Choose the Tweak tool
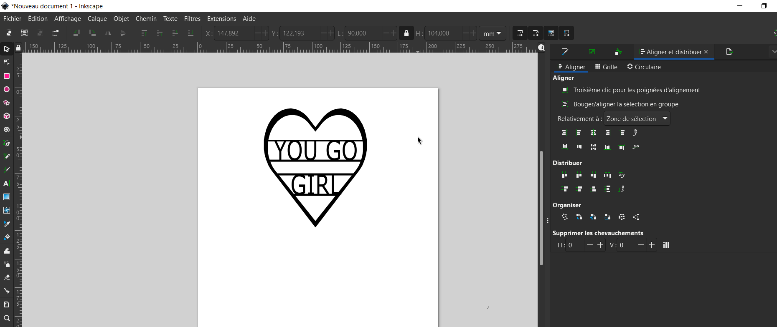The width and height of the screenshot is (777, 327). 7,251
